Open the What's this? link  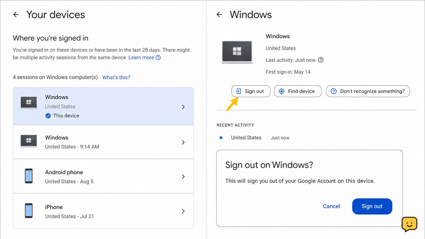(x=116, y=77)
